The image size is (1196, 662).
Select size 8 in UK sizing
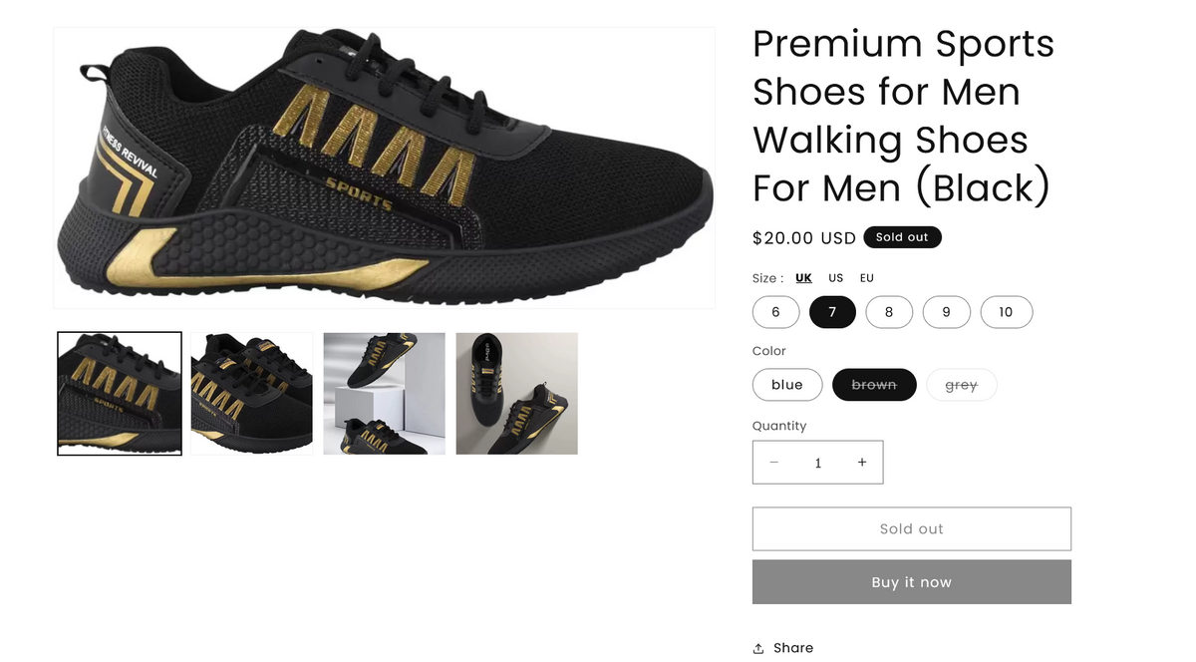pos(889,311)
